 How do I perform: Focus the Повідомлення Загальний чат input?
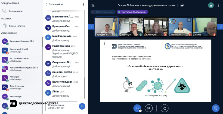[x=61, y=106]
